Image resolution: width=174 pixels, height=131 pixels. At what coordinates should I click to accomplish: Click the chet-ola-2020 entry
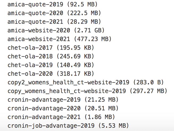pos(51,74)
